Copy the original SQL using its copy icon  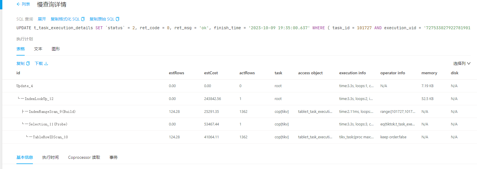pos(117,19)
